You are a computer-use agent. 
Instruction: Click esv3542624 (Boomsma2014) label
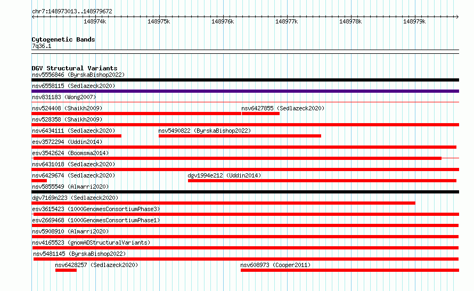(x=70, y=153)
